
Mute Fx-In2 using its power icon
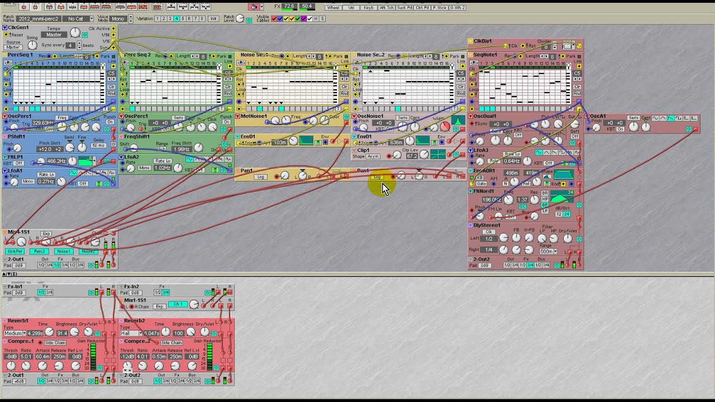207,293
